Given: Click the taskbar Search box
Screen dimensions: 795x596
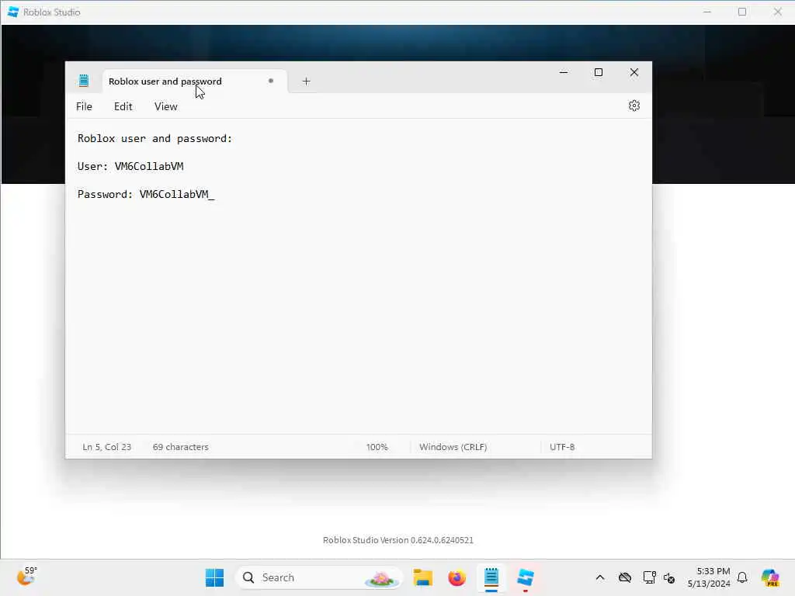Looking at the screenshot, I should click(x=318, y=577).
